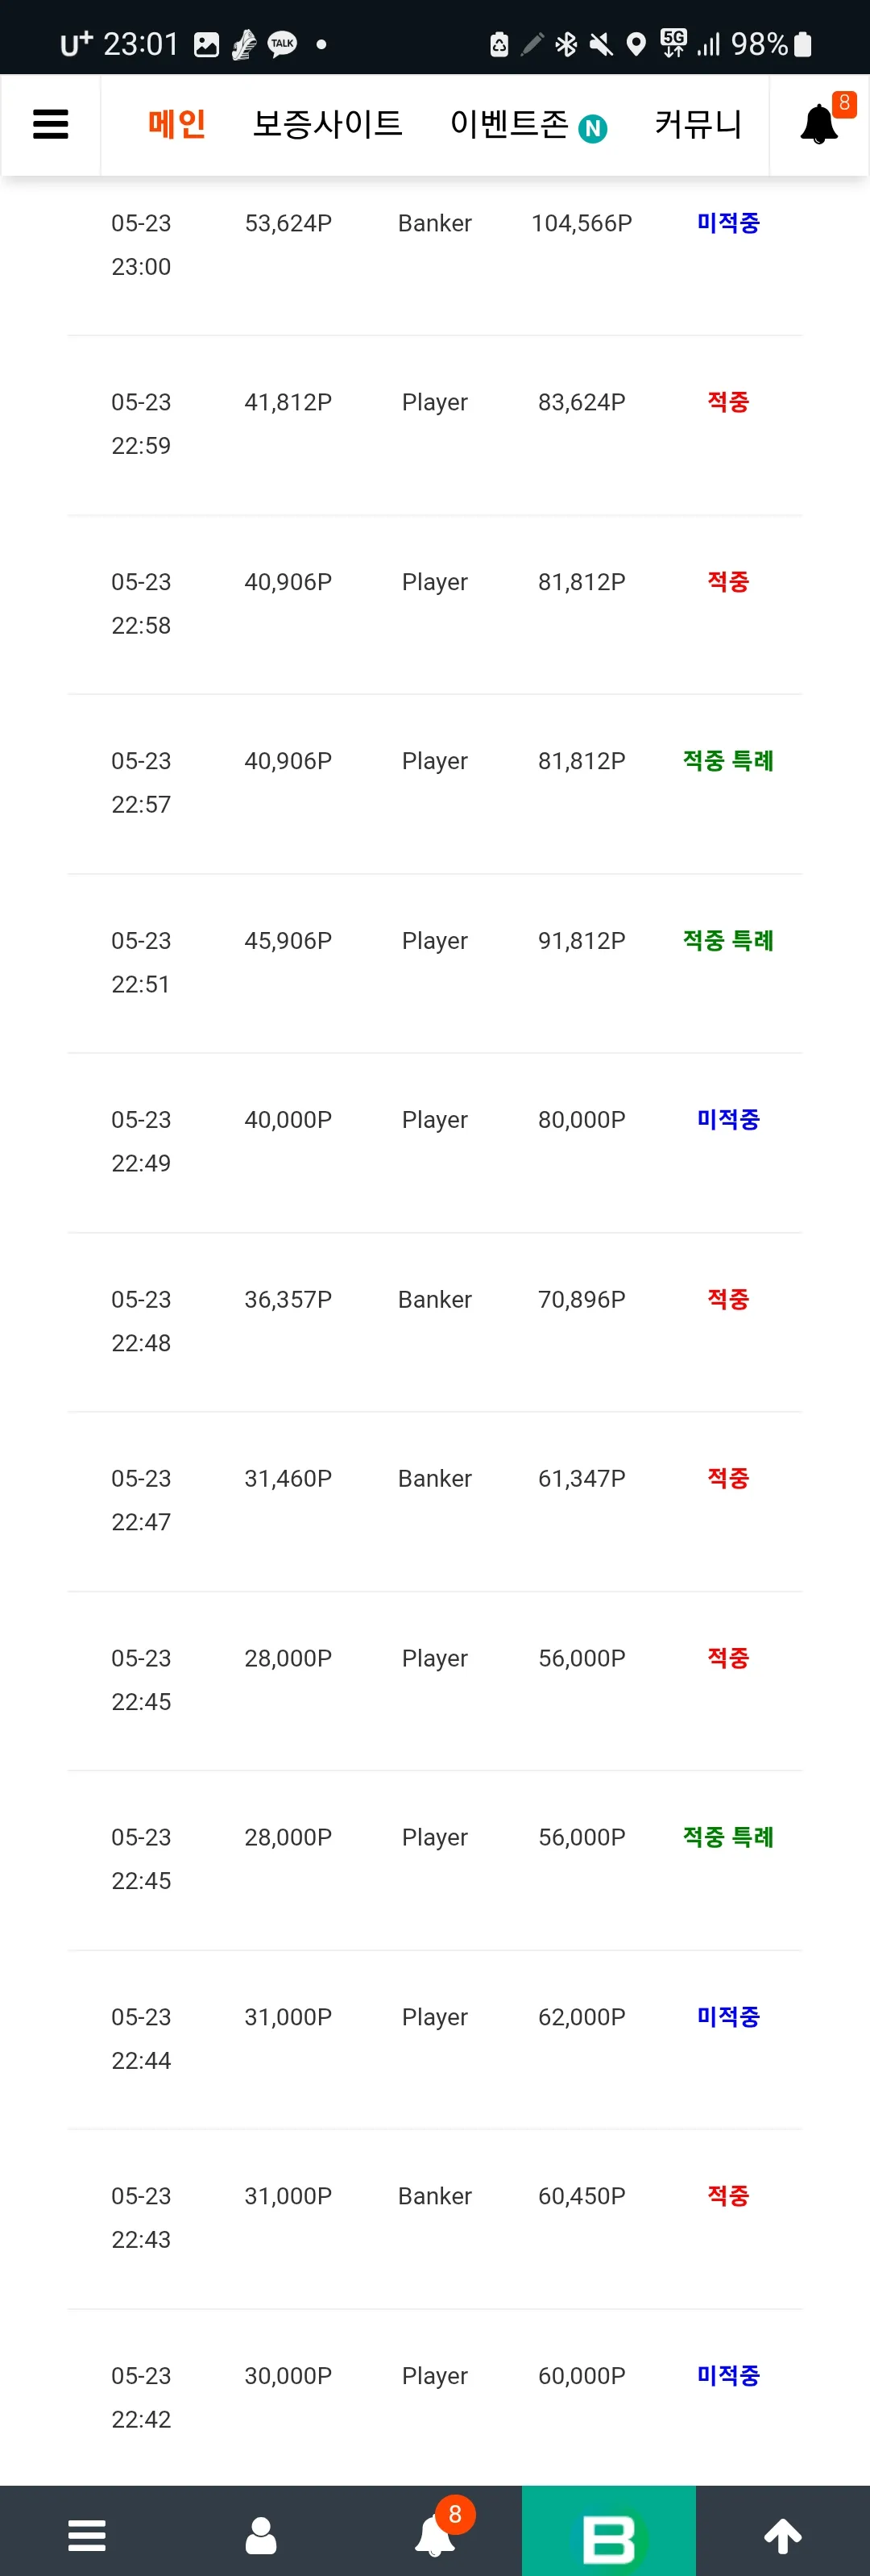Open the 이벤트존 tab
The height and width of the screenshot is (2576, 870).
coord(509,124)
